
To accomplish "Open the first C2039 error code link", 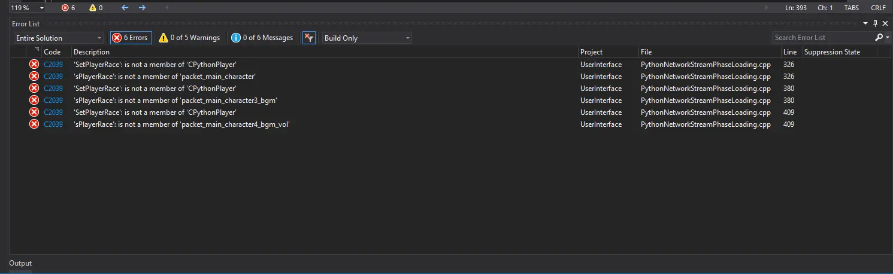I will click(53, 65).
